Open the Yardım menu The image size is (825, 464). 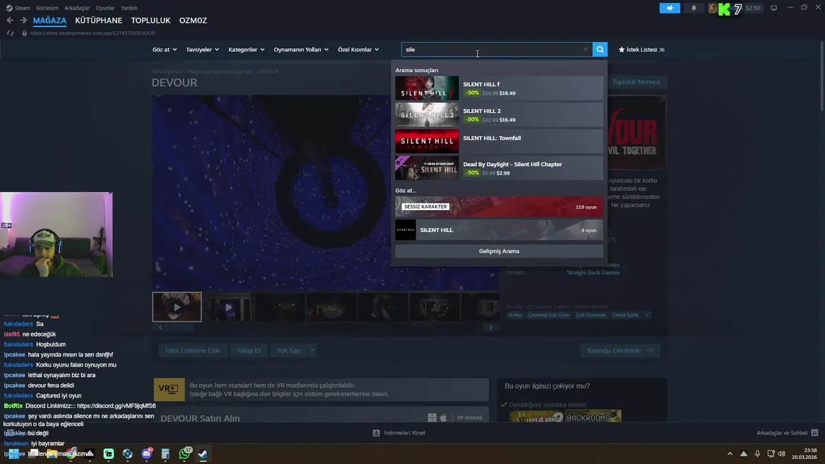click(x=129, y=8)
